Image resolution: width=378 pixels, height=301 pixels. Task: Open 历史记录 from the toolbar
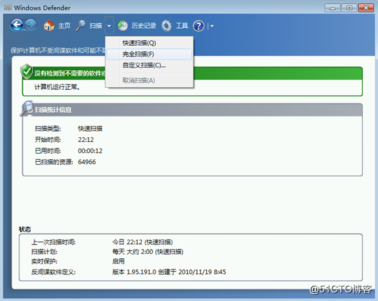[x=144, y=26]
